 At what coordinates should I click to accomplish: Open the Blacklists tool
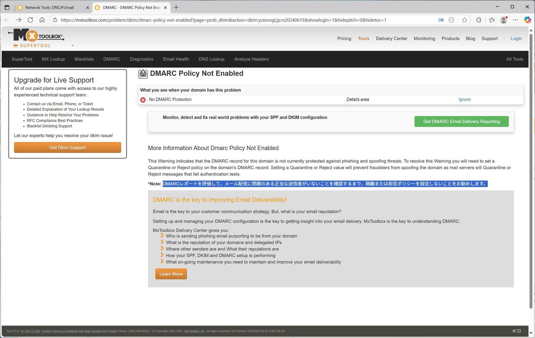(84, 59)
